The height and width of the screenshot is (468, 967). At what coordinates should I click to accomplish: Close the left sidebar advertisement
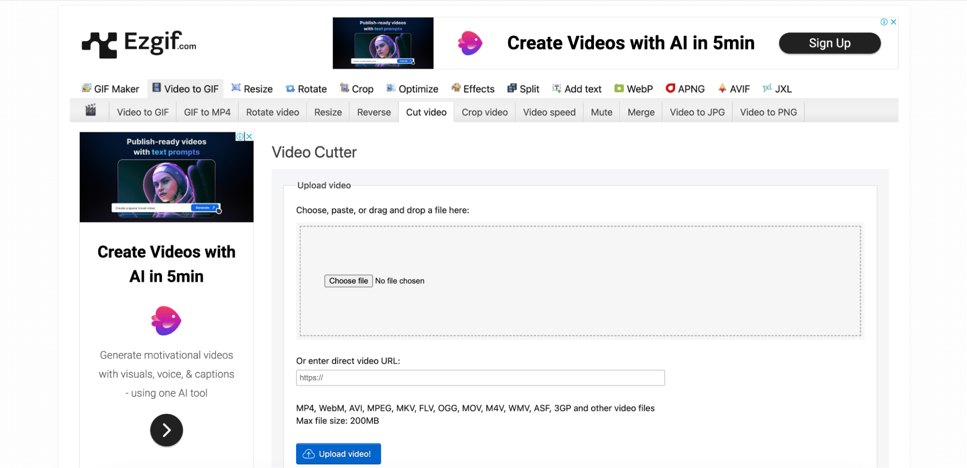coord(249,136)
